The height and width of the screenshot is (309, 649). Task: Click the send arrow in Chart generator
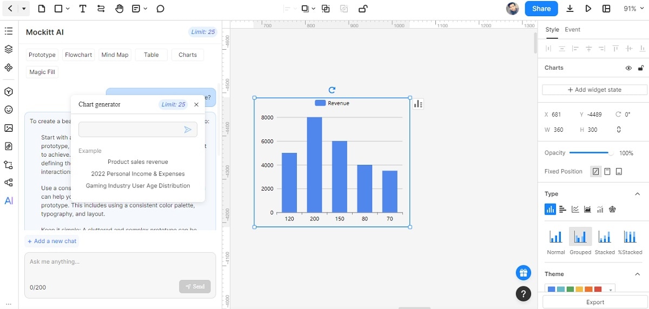188,130
